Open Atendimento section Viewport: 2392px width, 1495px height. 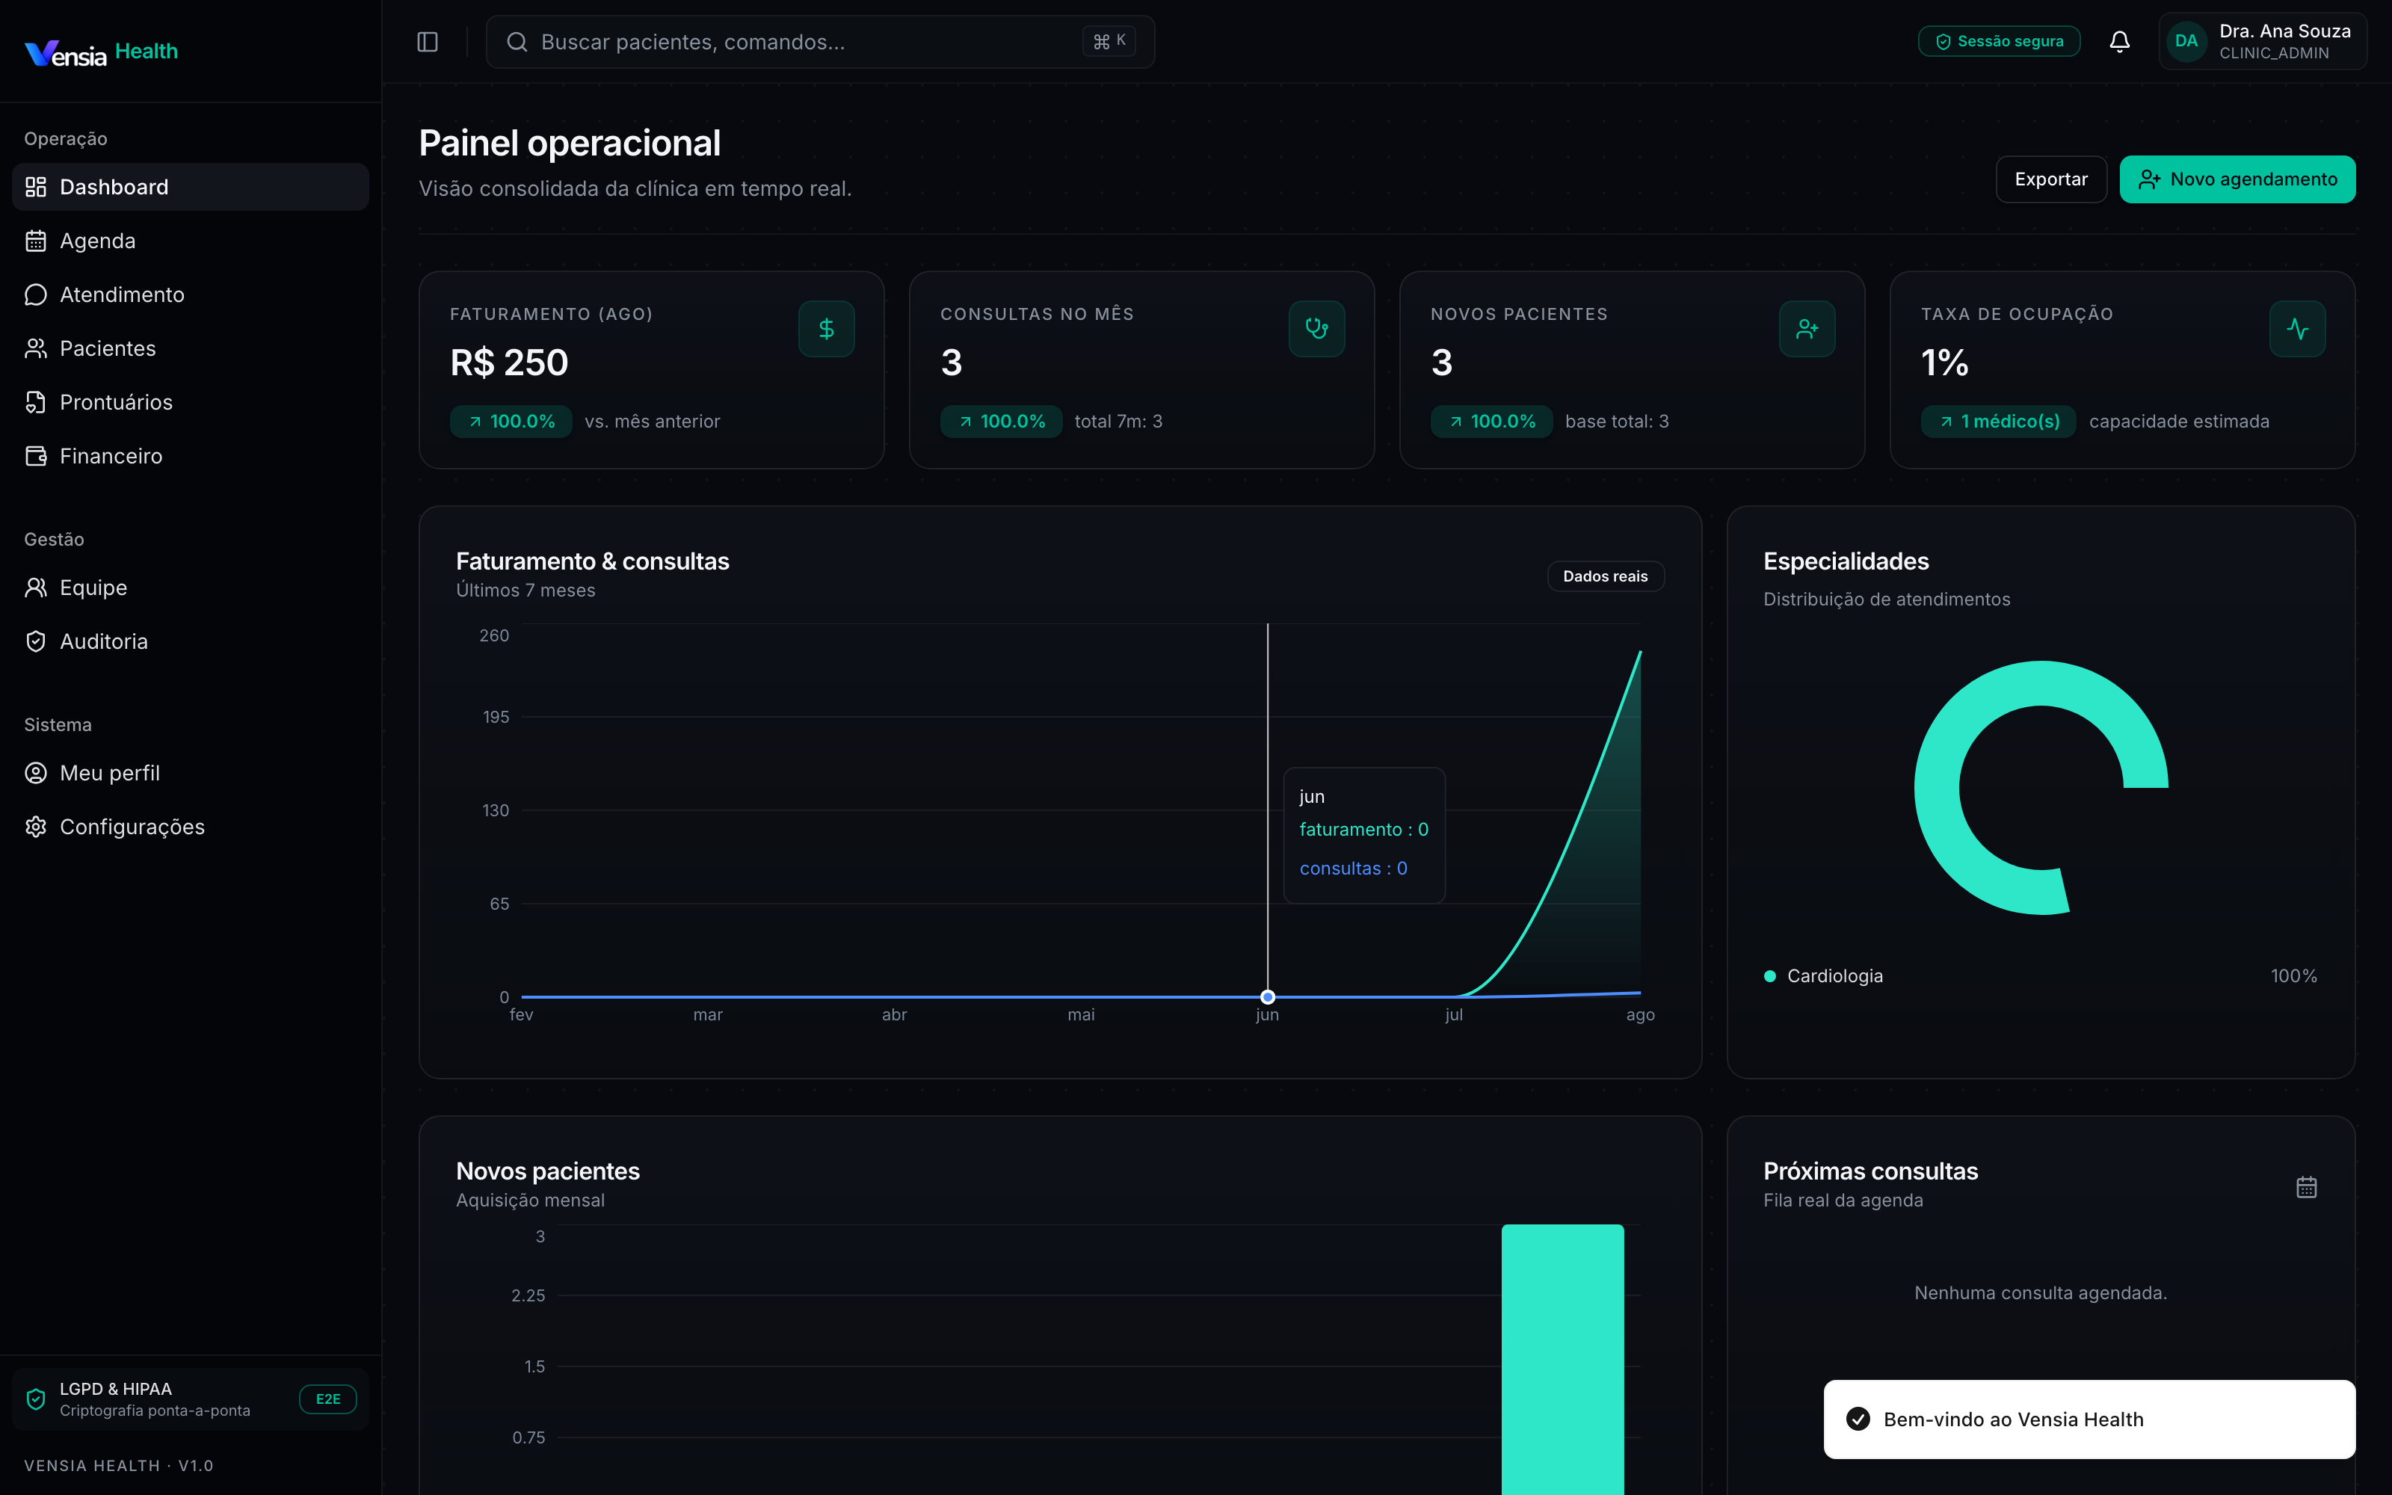coord(191,295)
